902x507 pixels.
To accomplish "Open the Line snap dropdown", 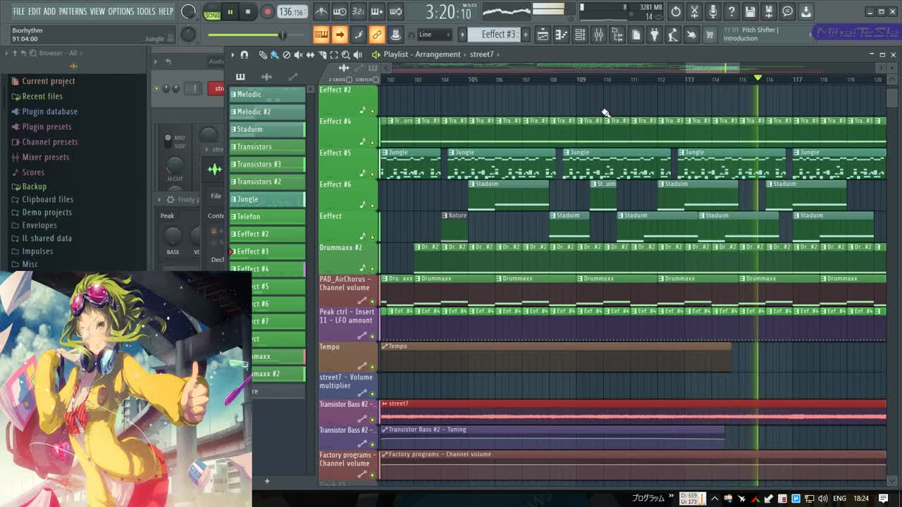I will pos(435,35).
